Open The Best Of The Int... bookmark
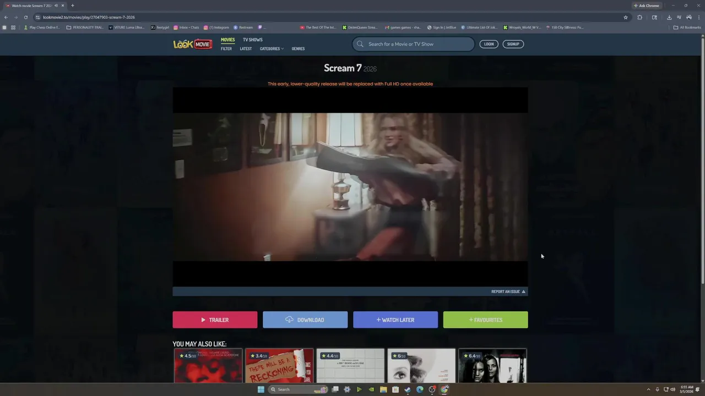705x396 pixels. (318, 28)
